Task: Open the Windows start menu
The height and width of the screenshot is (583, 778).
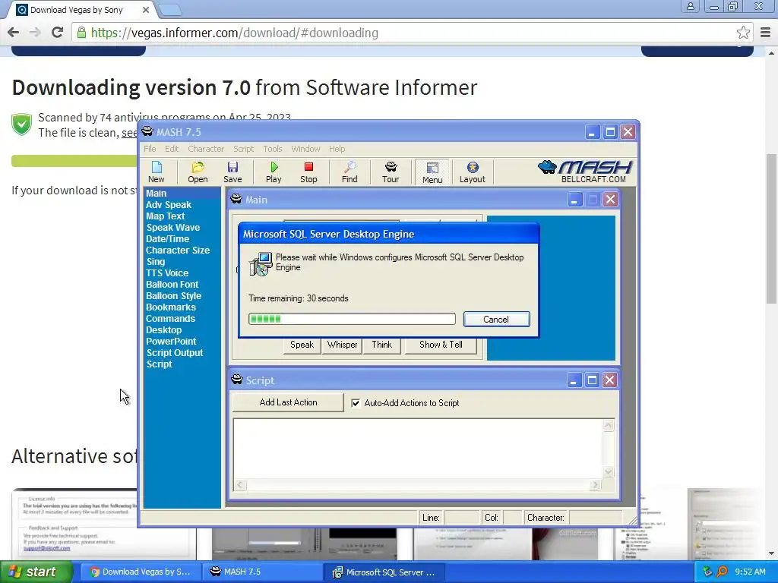Action: [x=36, y=572]
